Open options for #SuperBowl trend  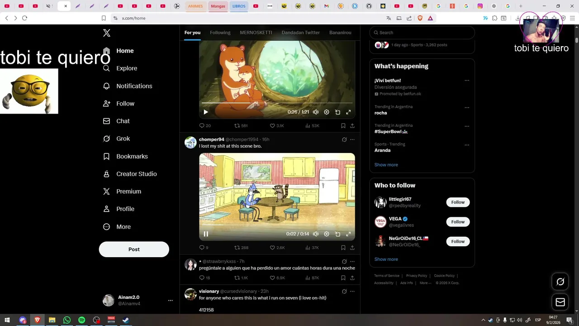(467, 126)
